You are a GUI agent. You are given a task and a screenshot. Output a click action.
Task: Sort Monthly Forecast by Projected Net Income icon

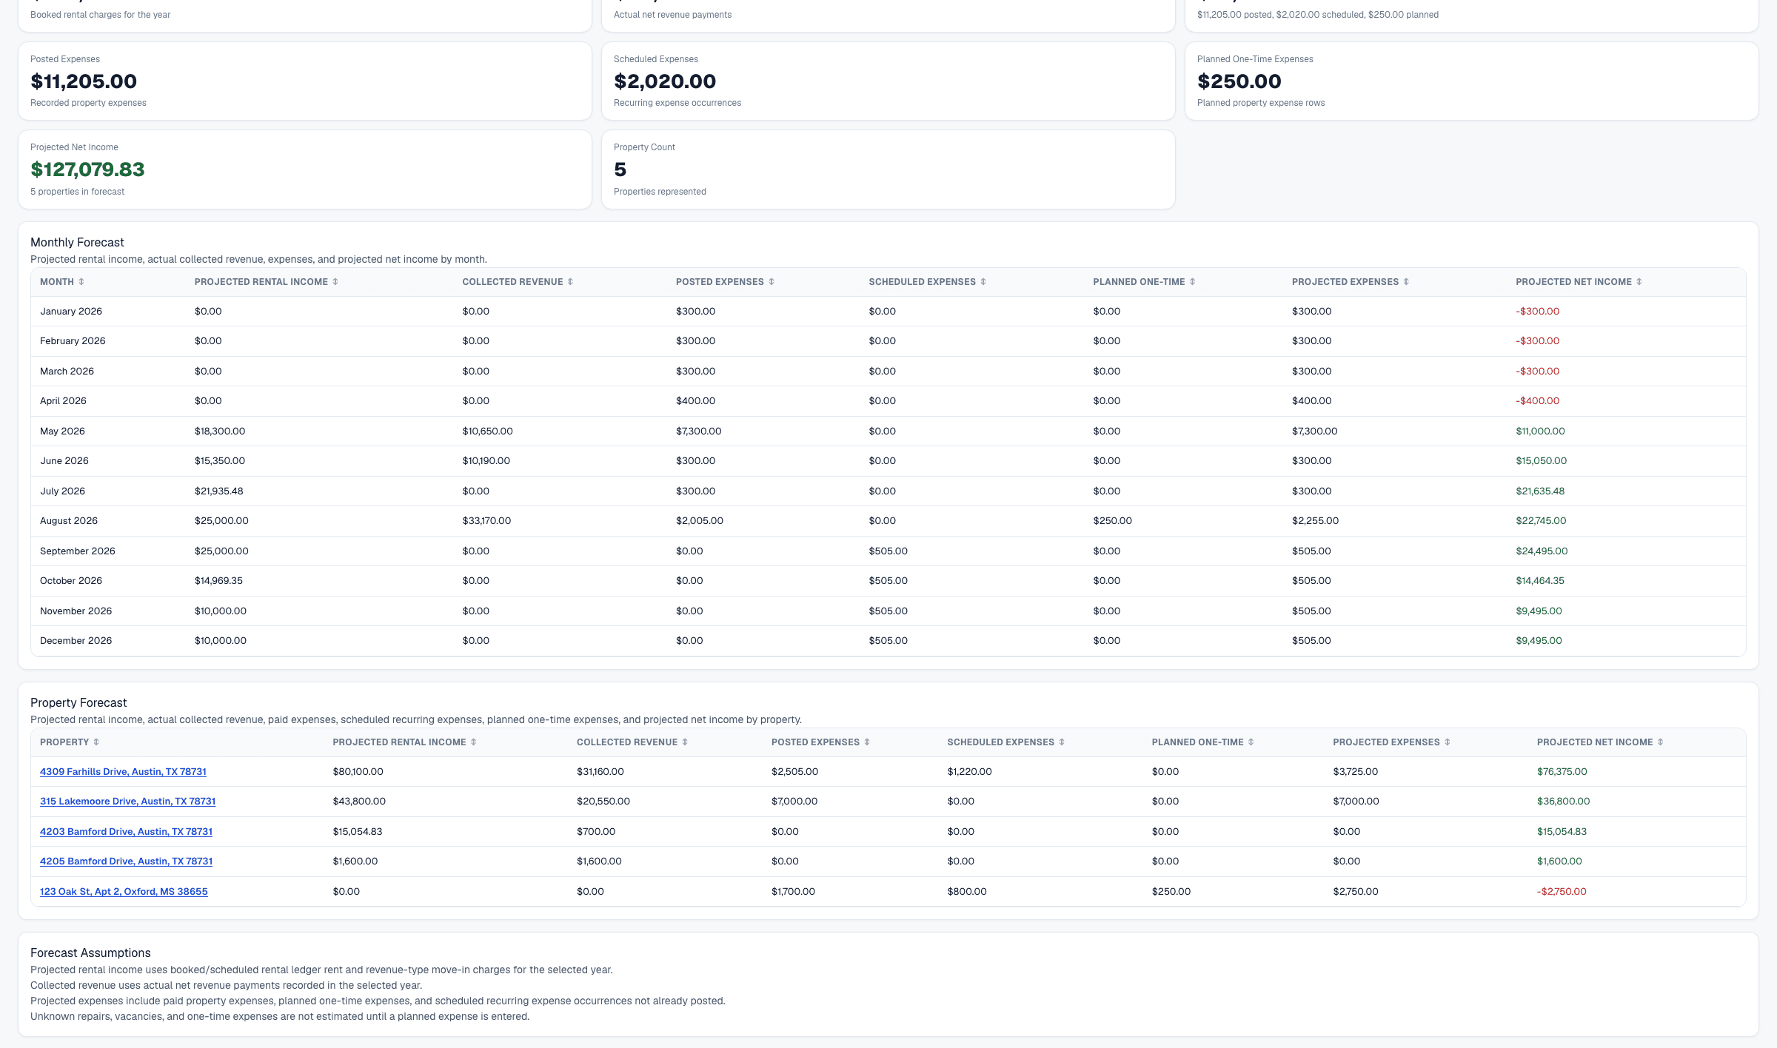coord(1639,282)
